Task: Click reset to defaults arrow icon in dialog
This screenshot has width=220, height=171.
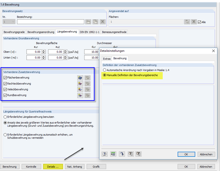Action: click(x=122, y=154)
